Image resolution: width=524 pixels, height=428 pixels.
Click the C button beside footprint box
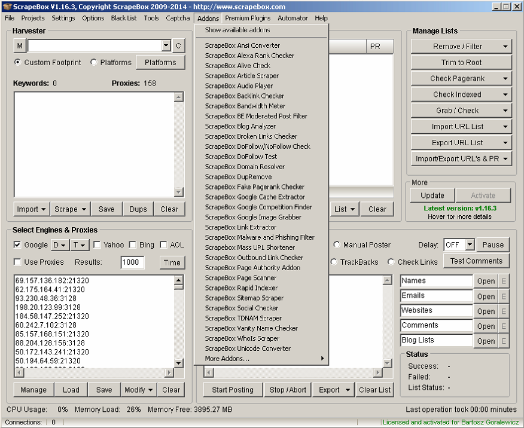178,46
